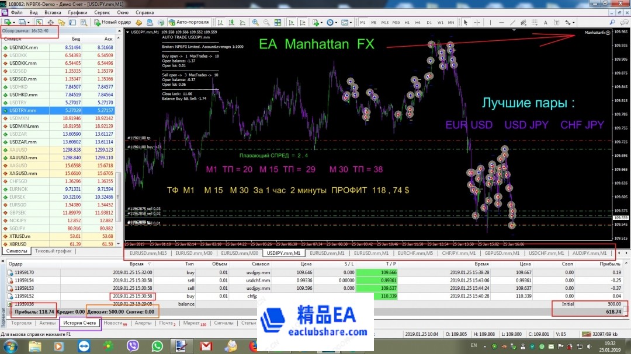This screenshot has height=354, width=631.
Task: Select the Candlesticks chart type icon
Action: (x=233, y=22)
